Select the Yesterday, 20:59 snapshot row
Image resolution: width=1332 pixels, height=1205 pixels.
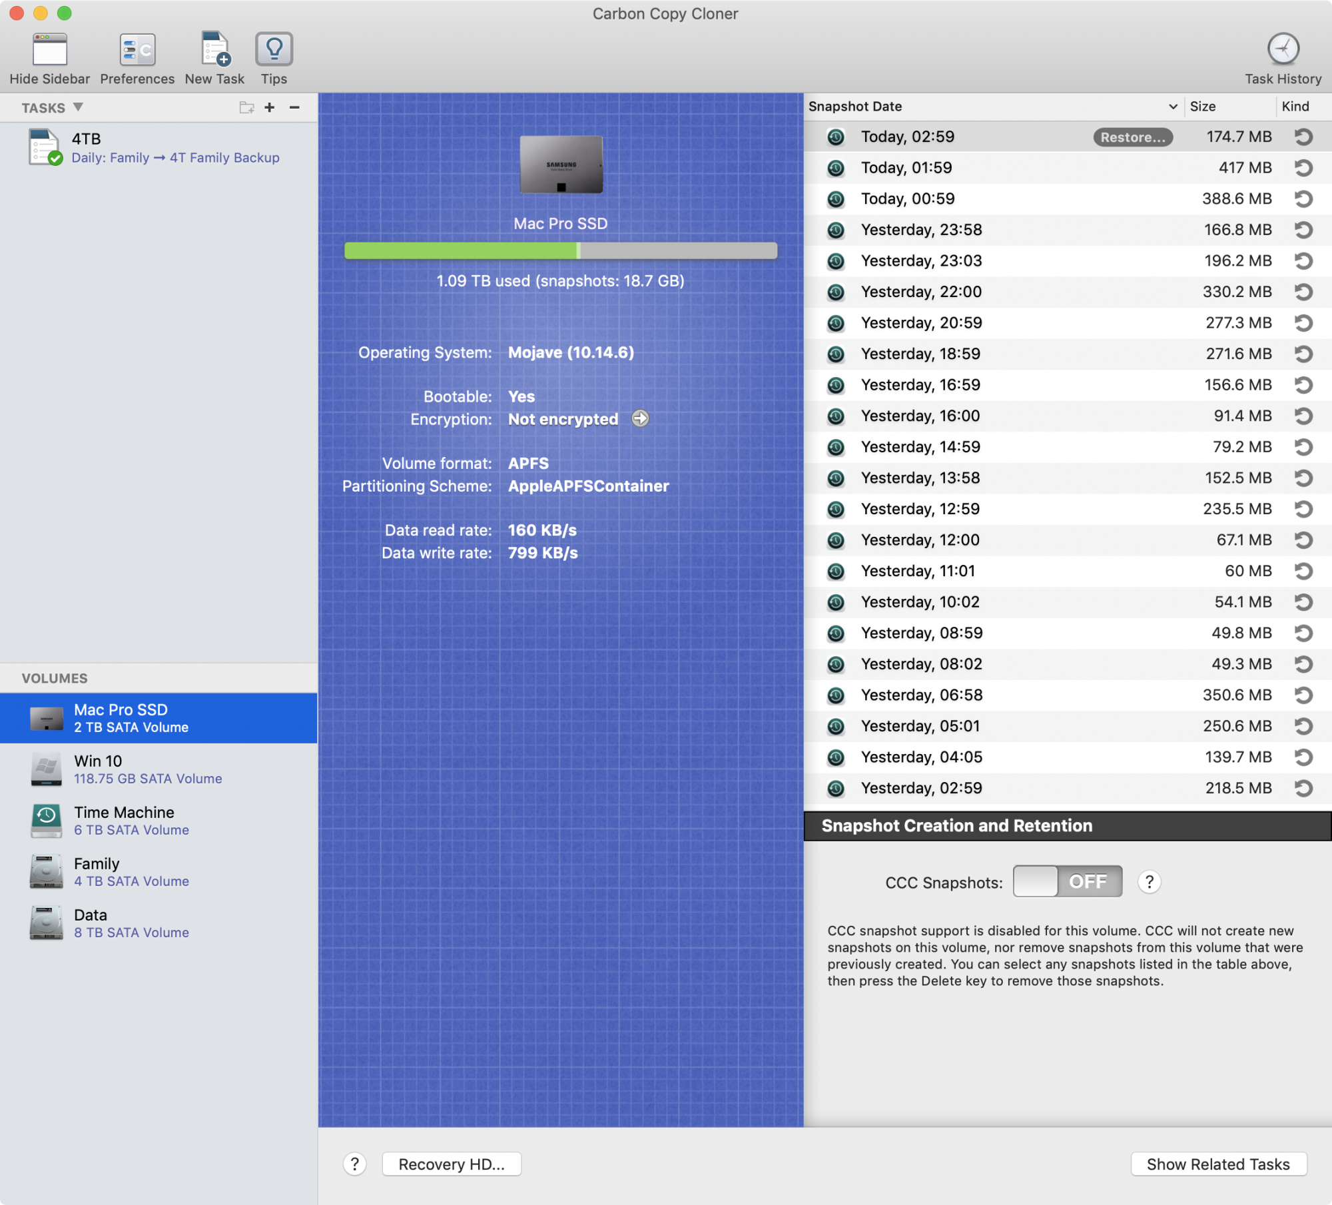pos(1068,323)
